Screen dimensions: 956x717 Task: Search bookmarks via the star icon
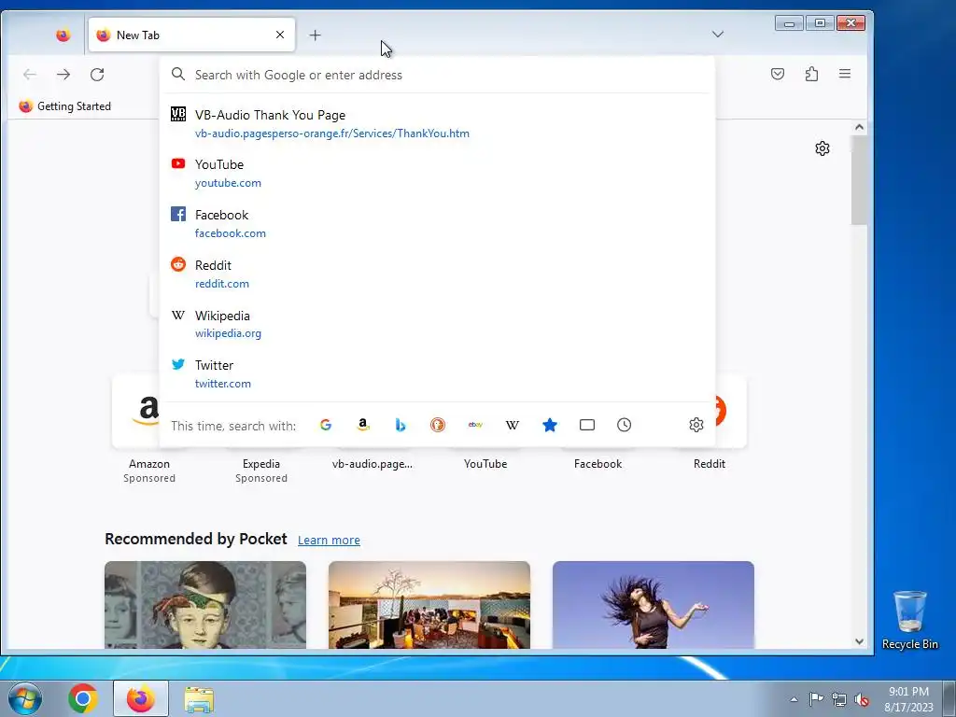click(550, 425)
